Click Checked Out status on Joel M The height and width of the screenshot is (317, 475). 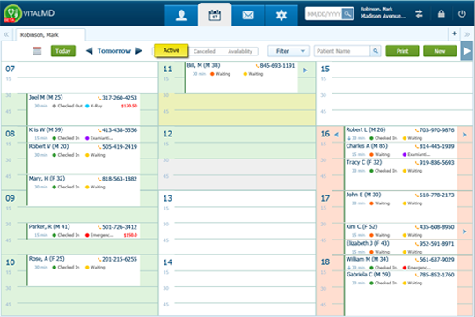[x=67, y=106]
